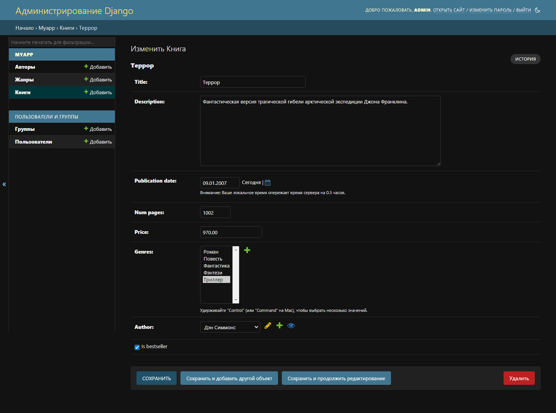
Task: Grab the Description textarea resize handle
Action: click(438, 164)
